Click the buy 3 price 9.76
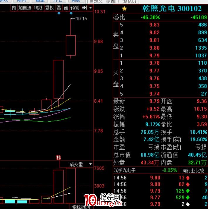Viewport: 208px width, 209px height. click(x=154, y=78)
